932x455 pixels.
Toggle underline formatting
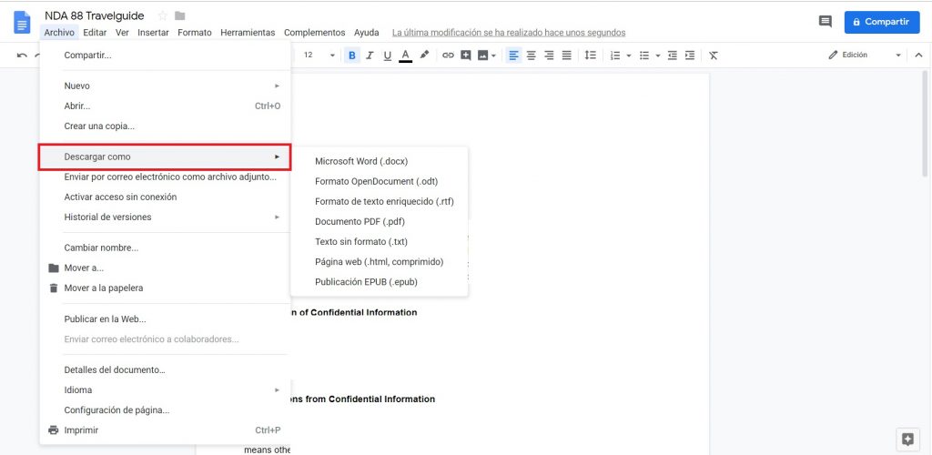coord(388,56)
